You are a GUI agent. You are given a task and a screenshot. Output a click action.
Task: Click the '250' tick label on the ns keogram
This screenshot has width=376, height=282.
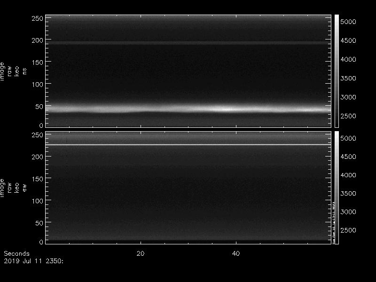pos(38,18)
